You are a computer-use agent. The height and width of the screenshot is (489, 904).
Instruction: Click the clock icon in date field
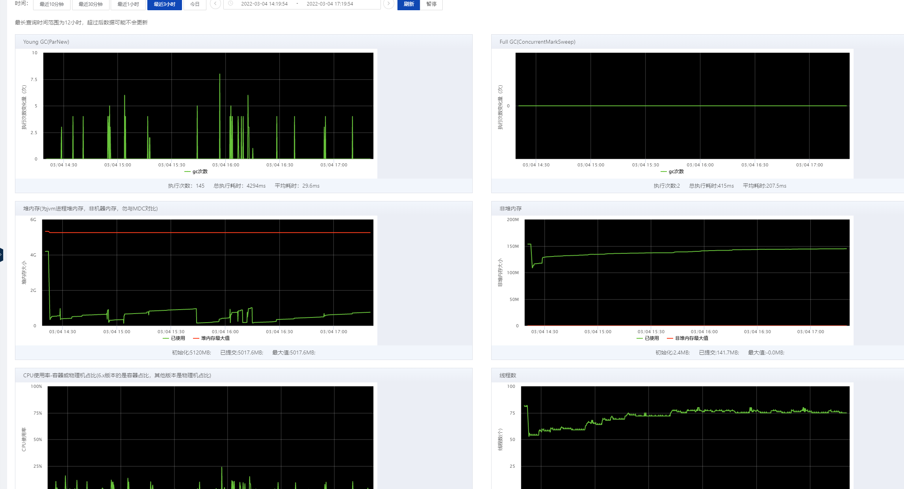pos(231,4)
